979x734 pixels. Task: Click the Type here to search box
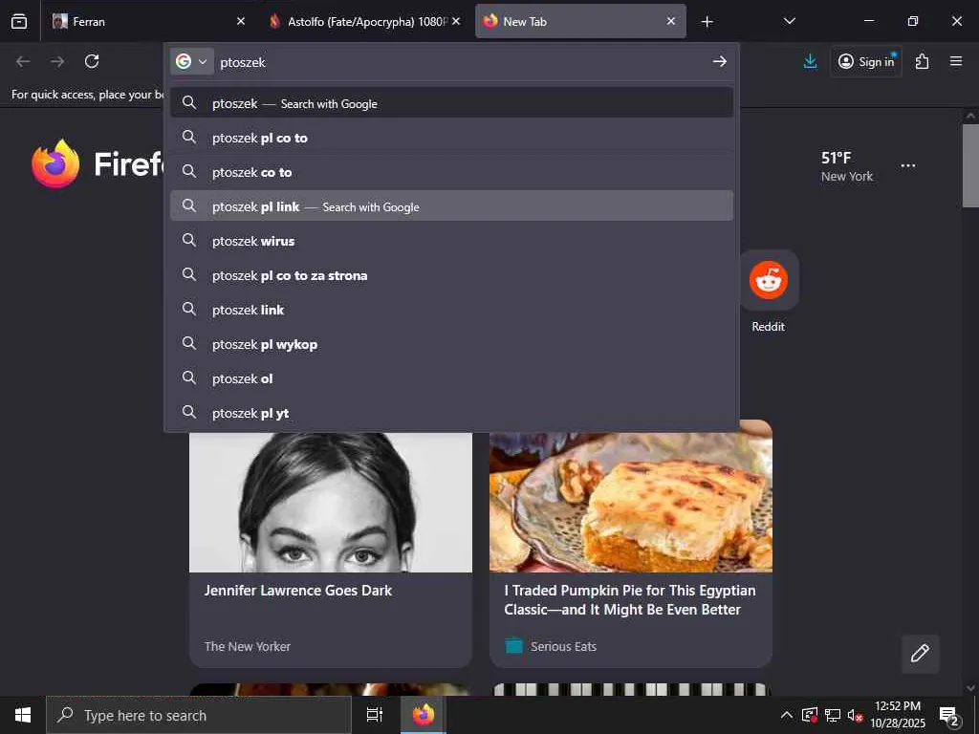(199, 715)
